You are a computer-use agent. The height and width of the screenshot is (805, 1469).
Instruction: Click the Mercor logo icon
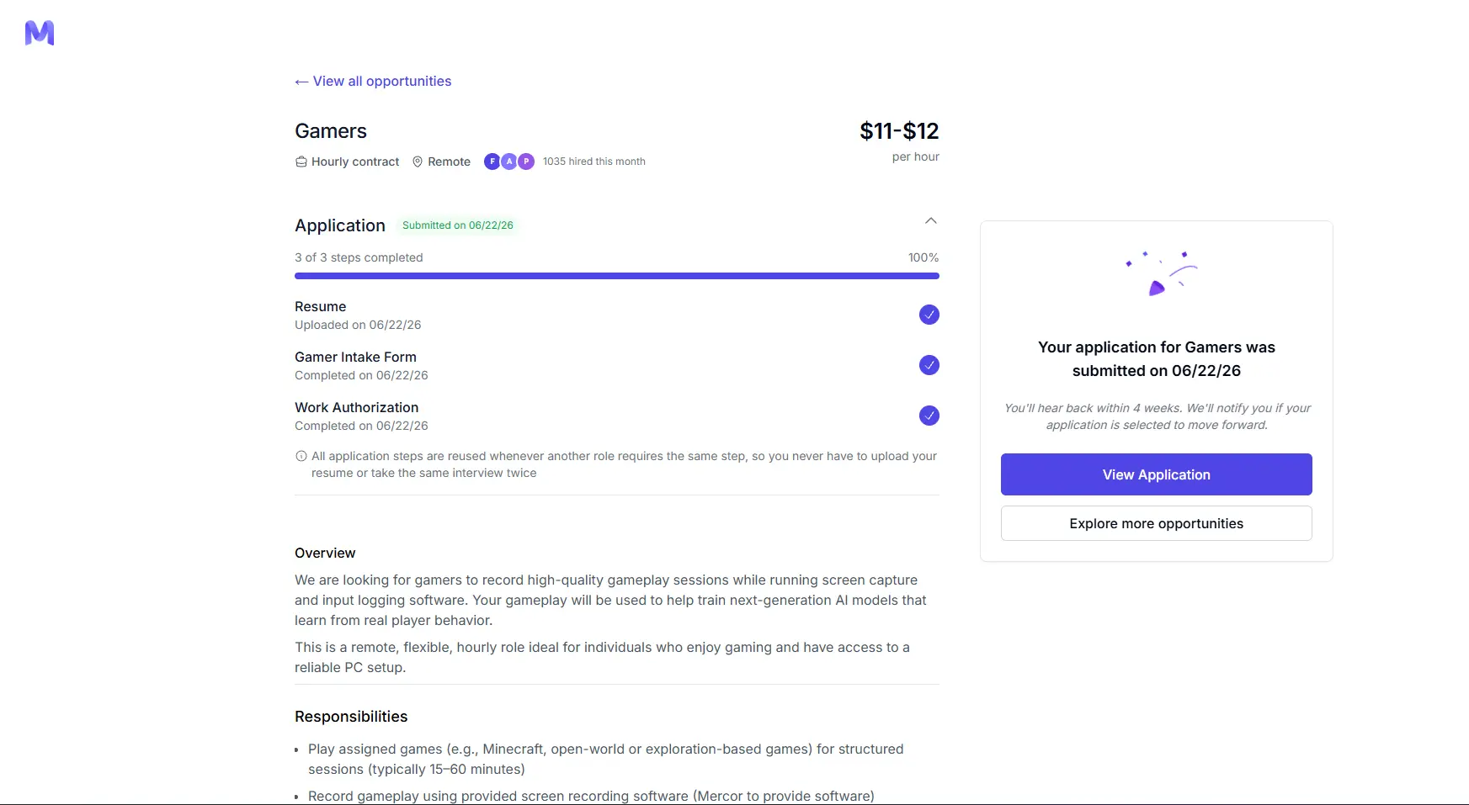(x=40, y=33)
